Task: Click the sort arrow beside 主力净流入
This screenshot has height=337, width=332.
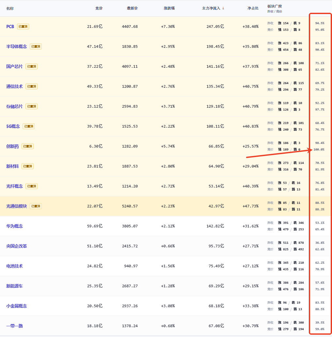Action: pyautogui.click(x=223, y=8)
